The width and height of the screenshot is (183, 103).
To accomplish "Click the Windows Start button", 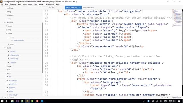I will (x=2, y=101).
